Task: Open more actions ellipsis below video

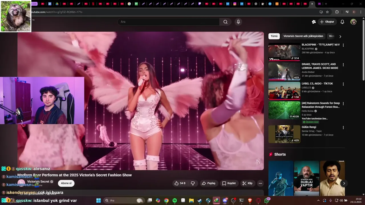Action: pos(260,183)
